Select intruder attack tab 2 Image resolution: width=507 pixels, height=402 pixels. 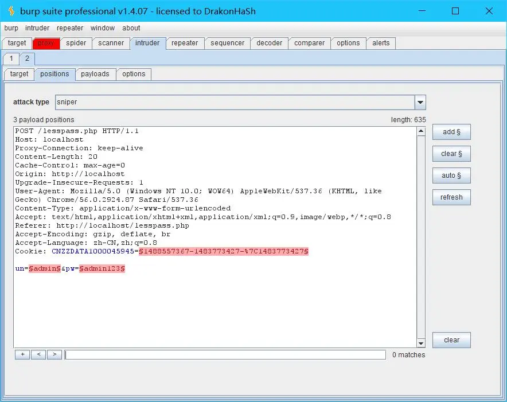[27, 58]
